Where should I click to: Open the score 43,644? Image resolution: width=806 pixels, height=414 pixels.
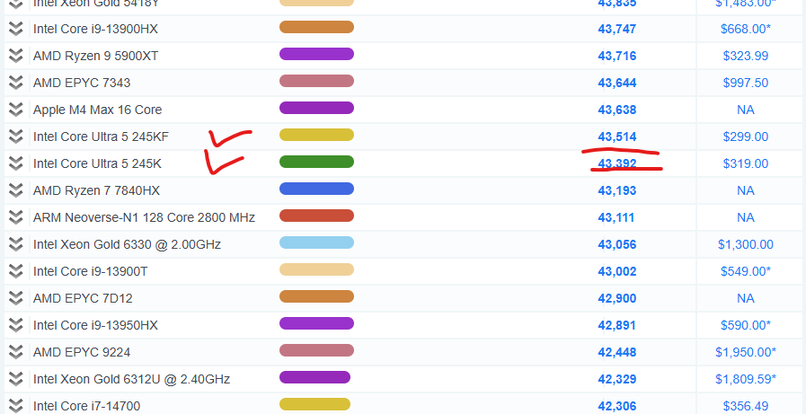click(x=616, y=84)
